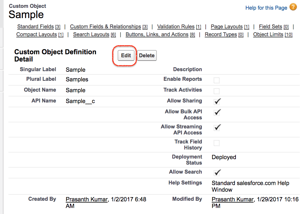This screenshot has width=301, height=214.
Task: Open Help for this Page question mark icon
Action: coord(293,7)
